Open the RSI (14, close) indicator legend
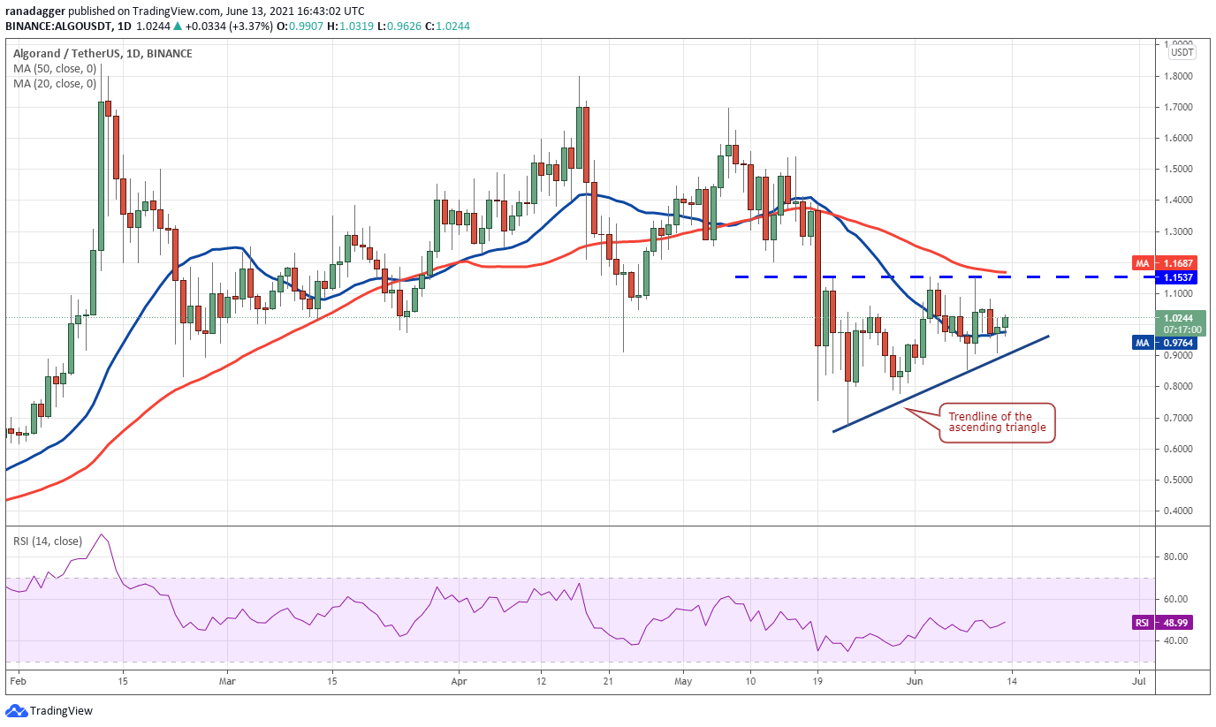The width and height of the screenshot is (1216, 727). click(x=48, y=541)
